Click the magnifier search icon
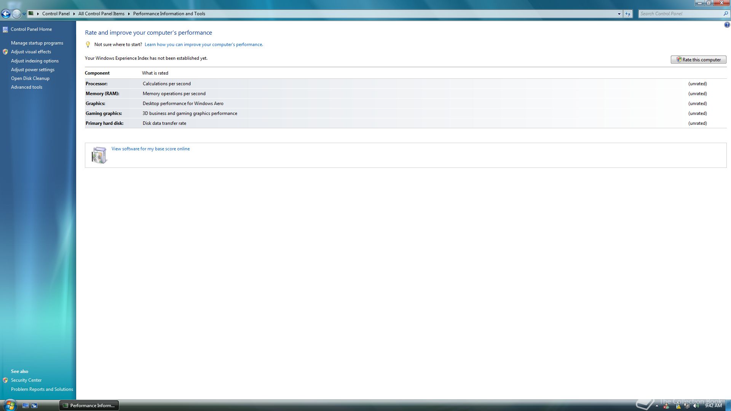Image resolution: width=731 pixels, height=411 pixels. [x=726, y=14]
